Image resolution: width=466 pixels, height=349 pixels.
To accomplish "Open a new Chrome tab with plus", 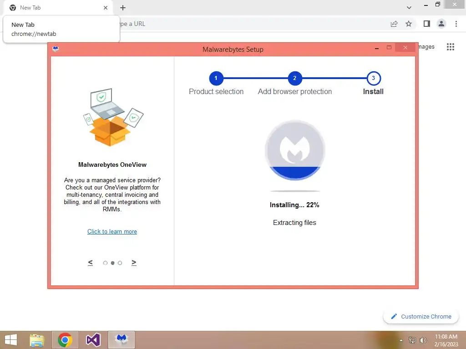I will (x=123, y=8).
